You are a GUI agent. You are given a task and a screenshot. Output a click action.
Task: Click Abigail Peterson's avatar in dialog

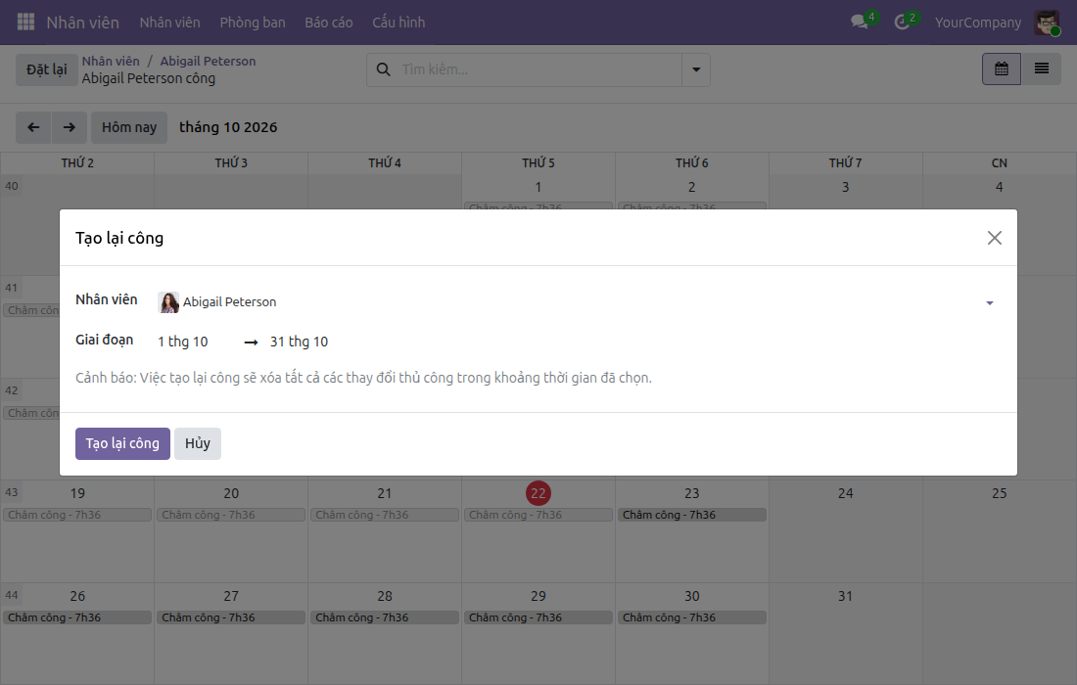(168, 302)
